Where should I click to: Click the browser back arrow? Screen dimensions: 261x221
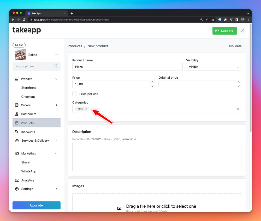[13, 20]
